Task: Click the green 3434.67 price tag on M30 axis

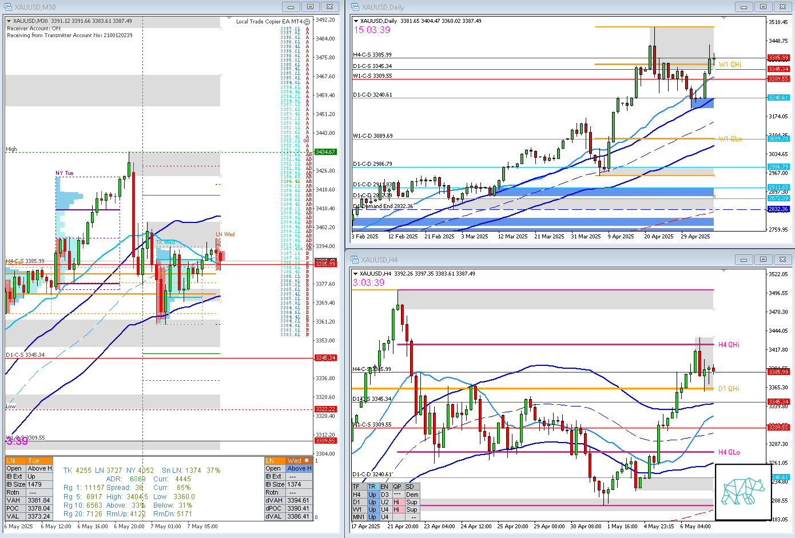Action: pyautogui.click(x=325, y=152)
